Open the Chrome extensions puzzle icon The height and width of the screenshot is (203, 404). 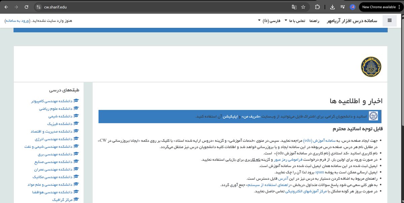317,7
